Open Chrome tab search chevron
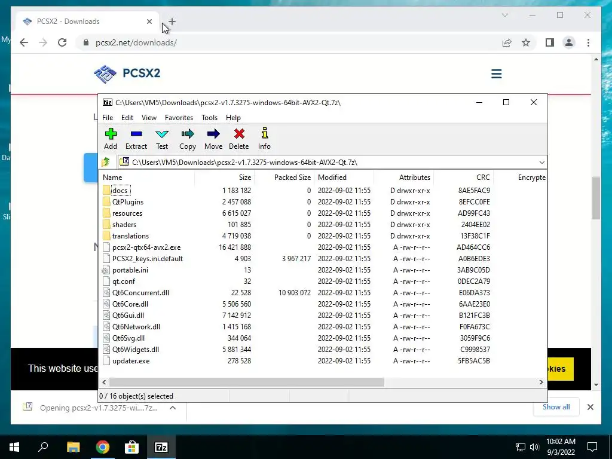Screen dimensions: 612x459 [x=504, y=15]
